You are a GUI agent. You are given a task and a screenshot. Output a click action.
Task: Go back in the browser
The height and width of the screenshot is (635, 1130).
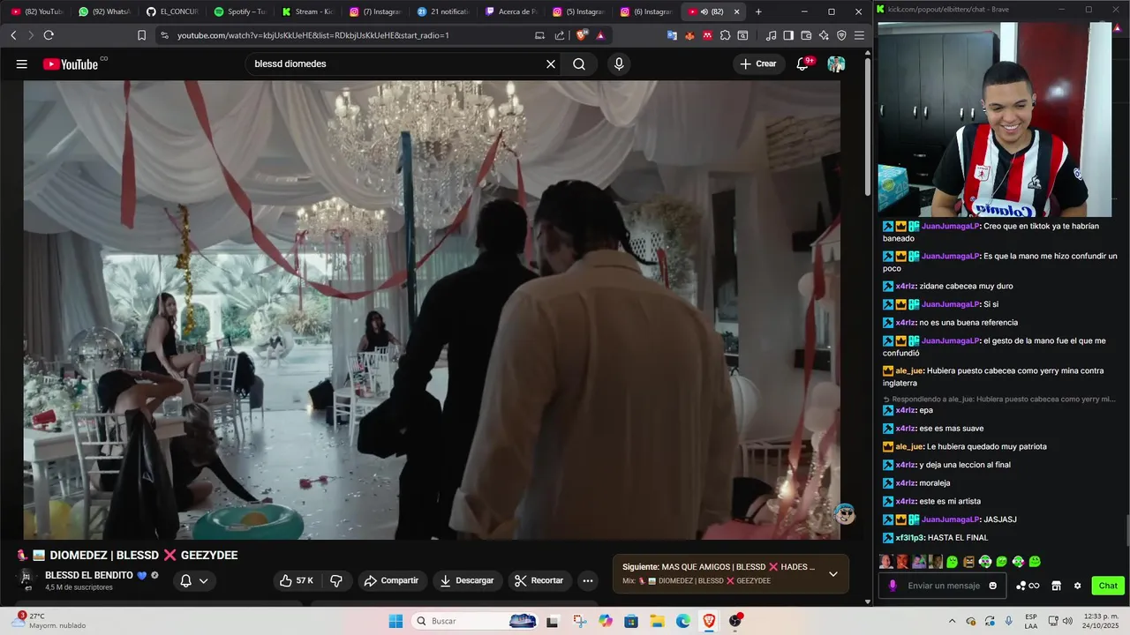click(13, 35)
